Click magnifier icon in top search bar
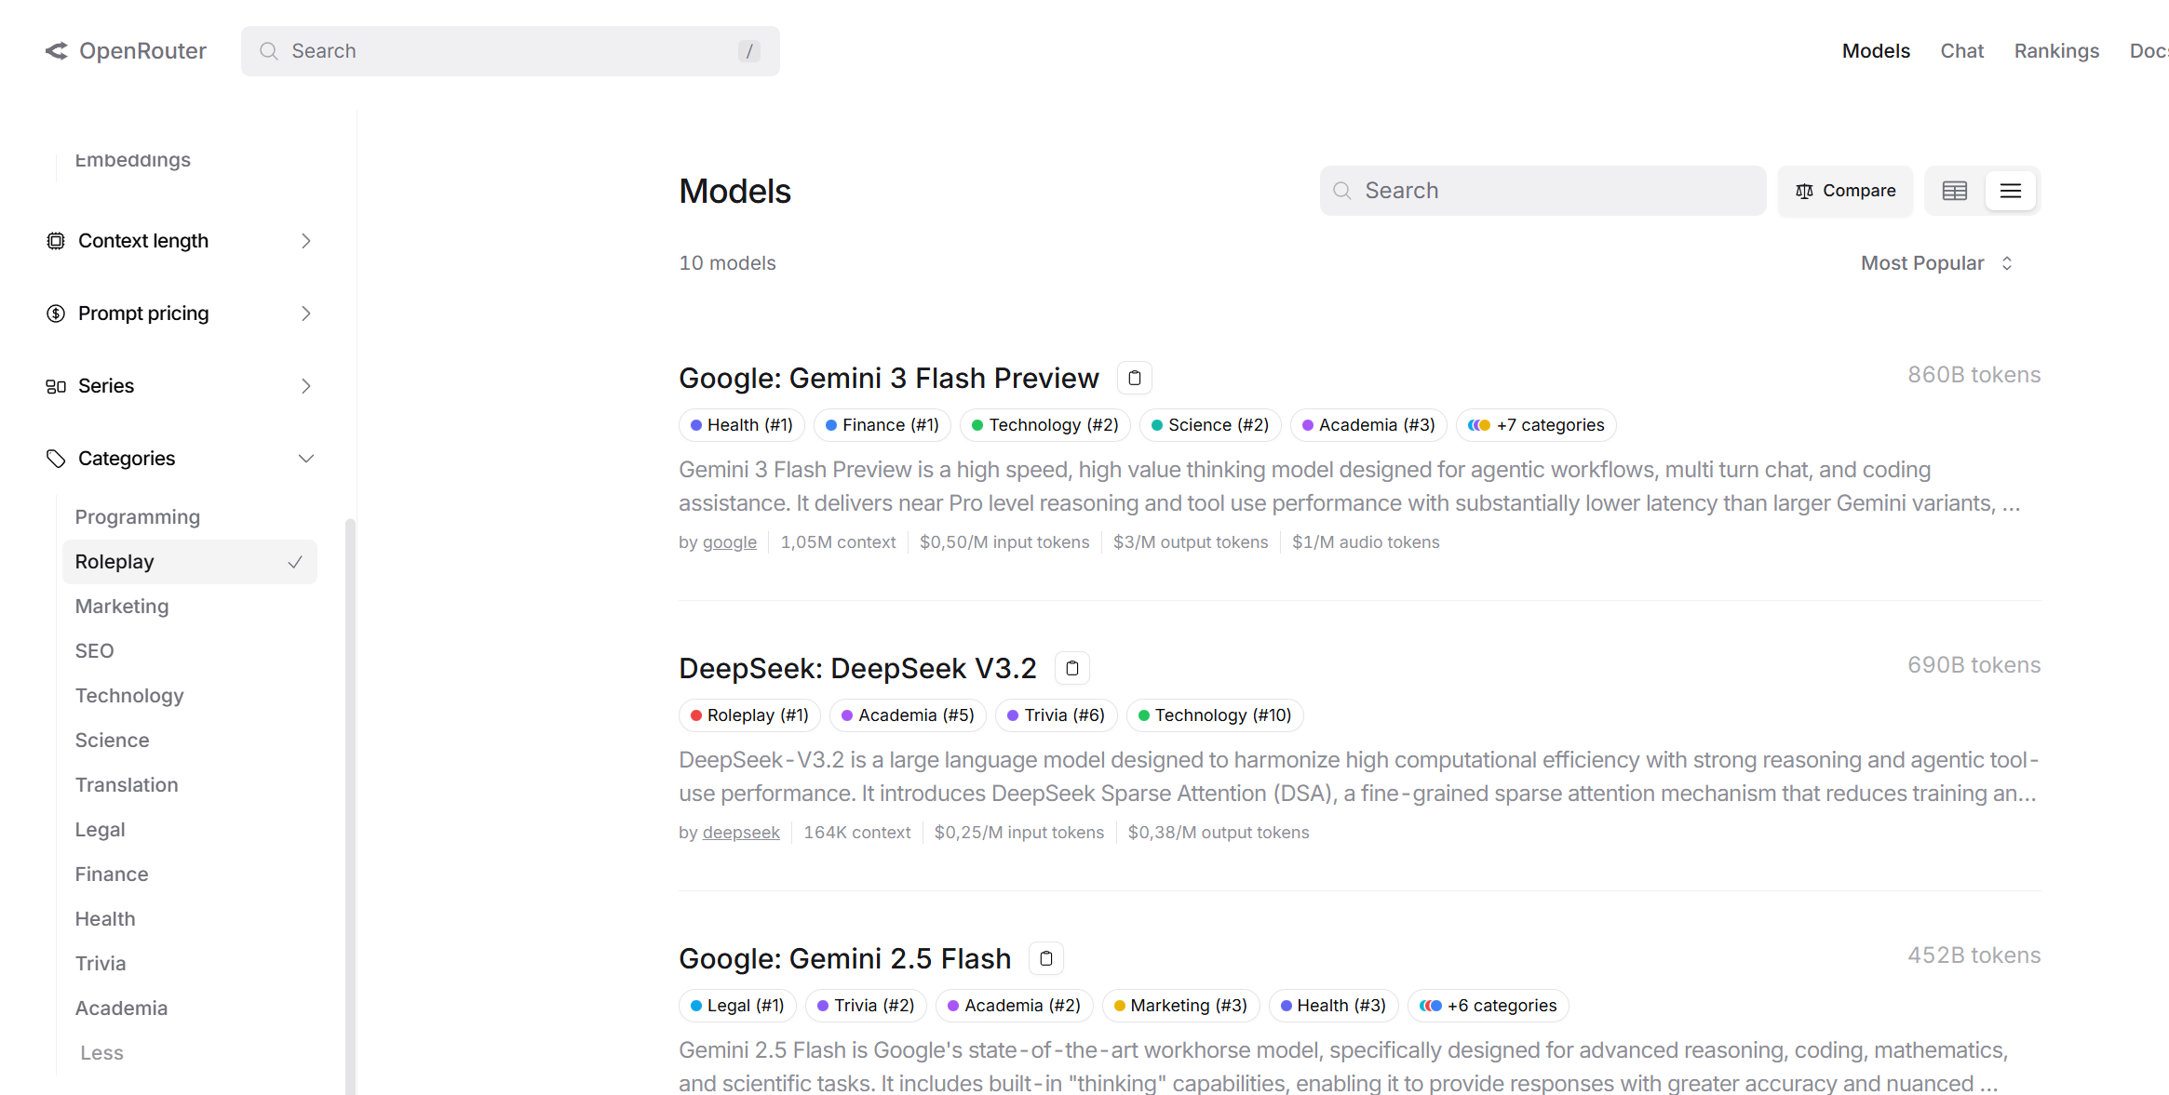Screen dimensions: 2169x1095 click(269, 51)
